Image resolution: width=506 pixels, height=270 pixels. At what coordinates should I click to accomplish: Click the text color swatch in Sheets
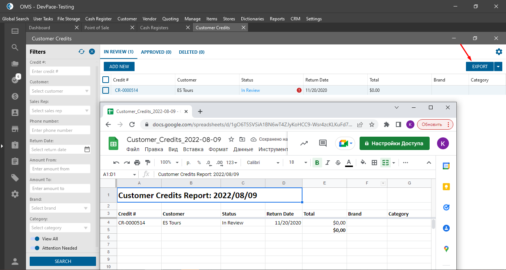pyautogui.click(x=349, y=163)
